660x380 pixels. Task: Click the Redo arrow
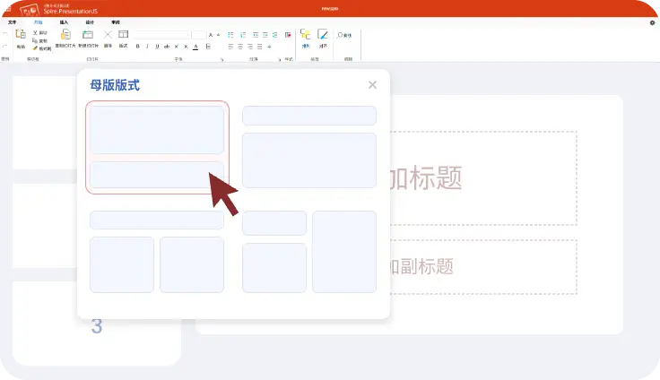pos(5,46)
